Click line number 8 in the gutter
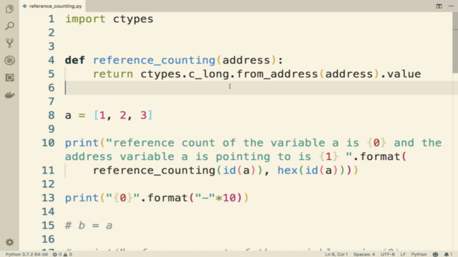This screenshot has height=257, width=458. (x=52, y=115)
